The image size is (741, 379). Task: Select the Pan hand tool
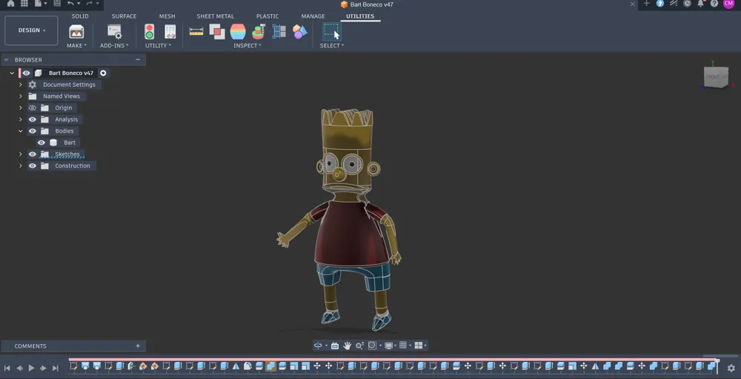click(347, 346)
